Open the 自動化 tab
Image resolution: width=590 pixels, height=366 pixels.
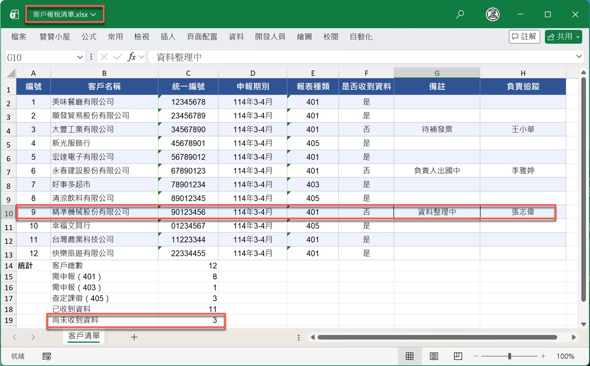click(x=361, y=37)
